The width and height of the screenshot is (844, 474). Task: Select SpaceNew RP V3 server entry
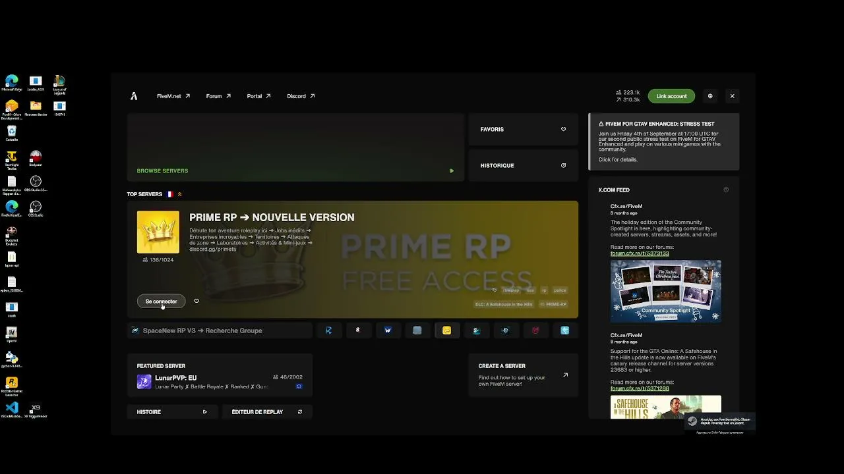[220, 330]
